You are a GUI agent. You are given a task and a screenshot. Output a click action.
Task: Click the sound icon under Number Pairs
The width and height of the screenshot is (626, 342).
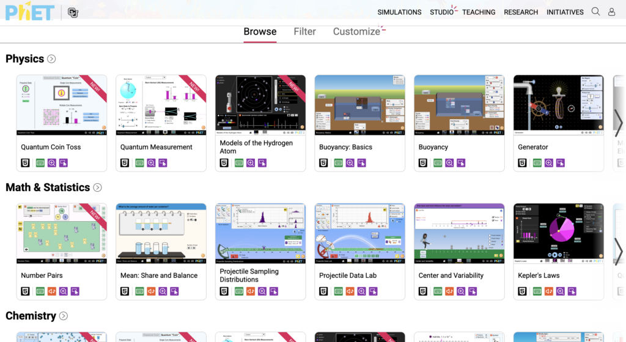tap(52, 291)
